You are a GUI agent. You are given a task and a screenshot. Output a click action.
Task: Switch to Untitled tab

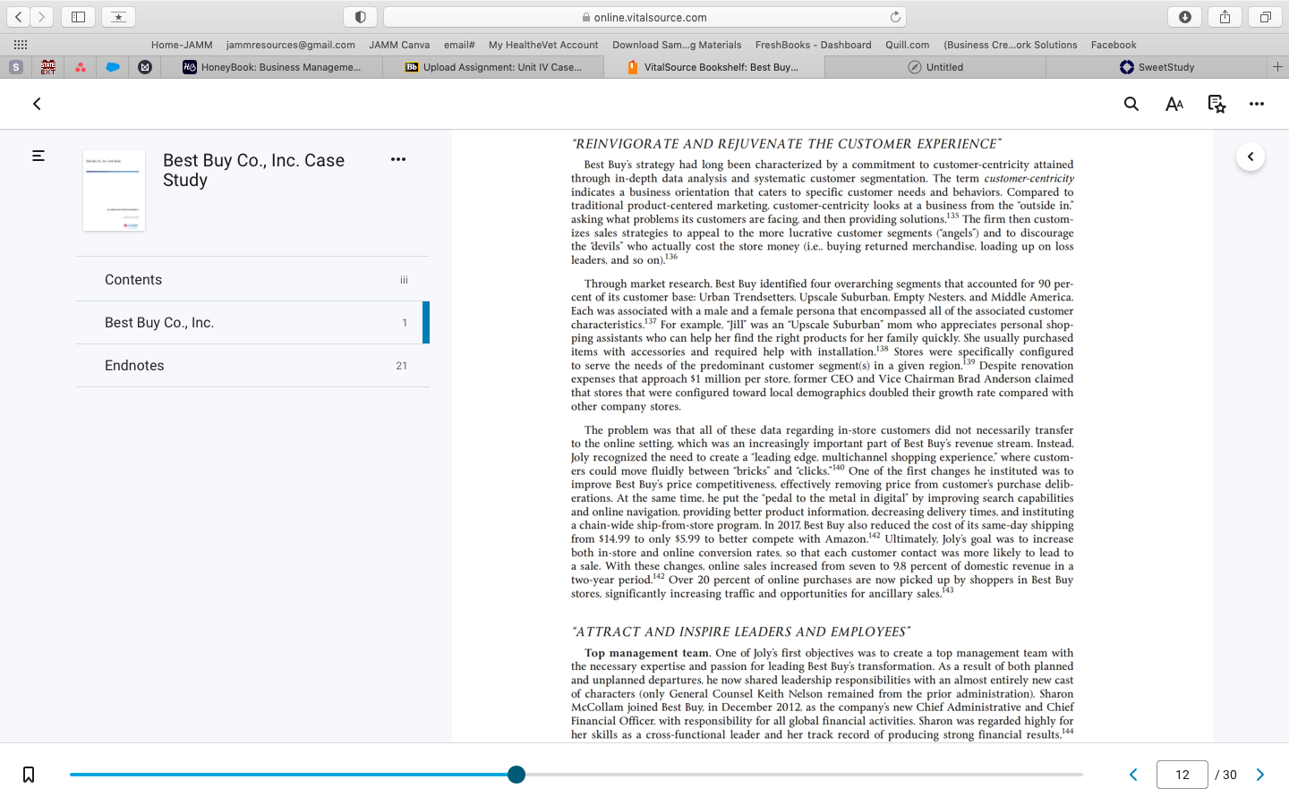click(935, 67)
